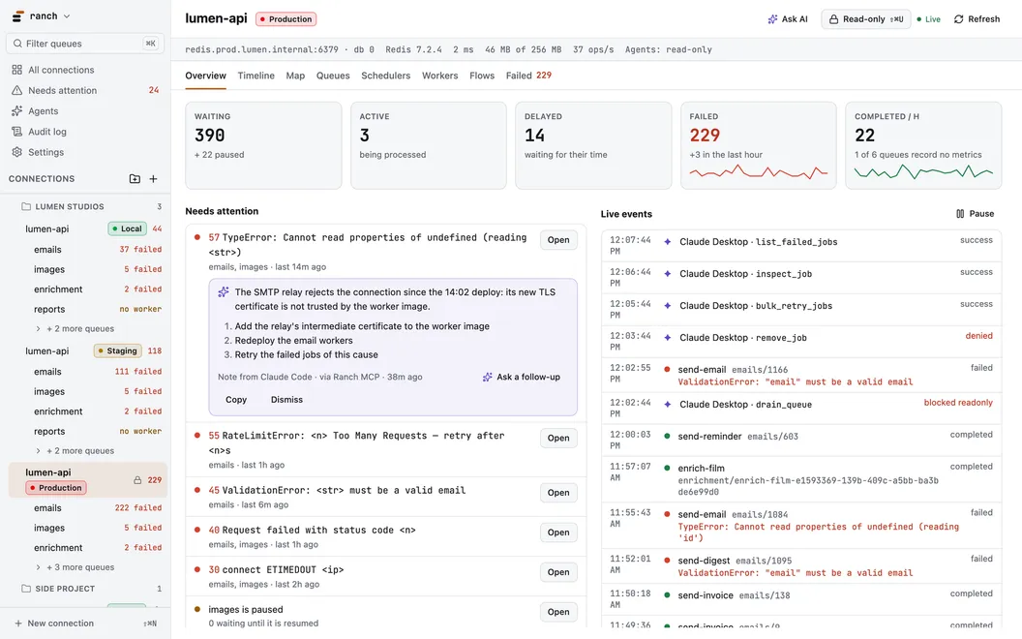Toggle the Read-only mode button
Image resolution: width=1022 pixels, height=639 pixels.
(865, 19)
